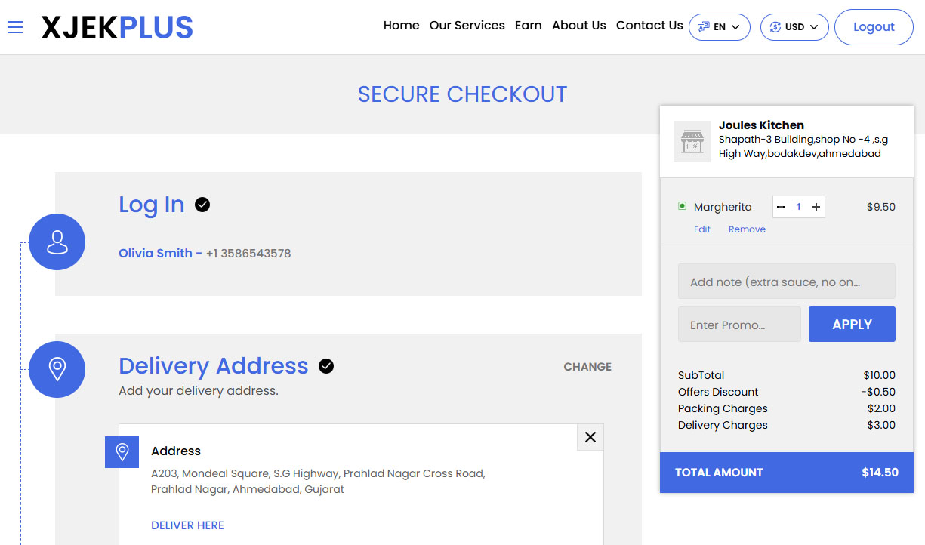Toggle the green veg indicator beside Margherita

pos(683,205)
